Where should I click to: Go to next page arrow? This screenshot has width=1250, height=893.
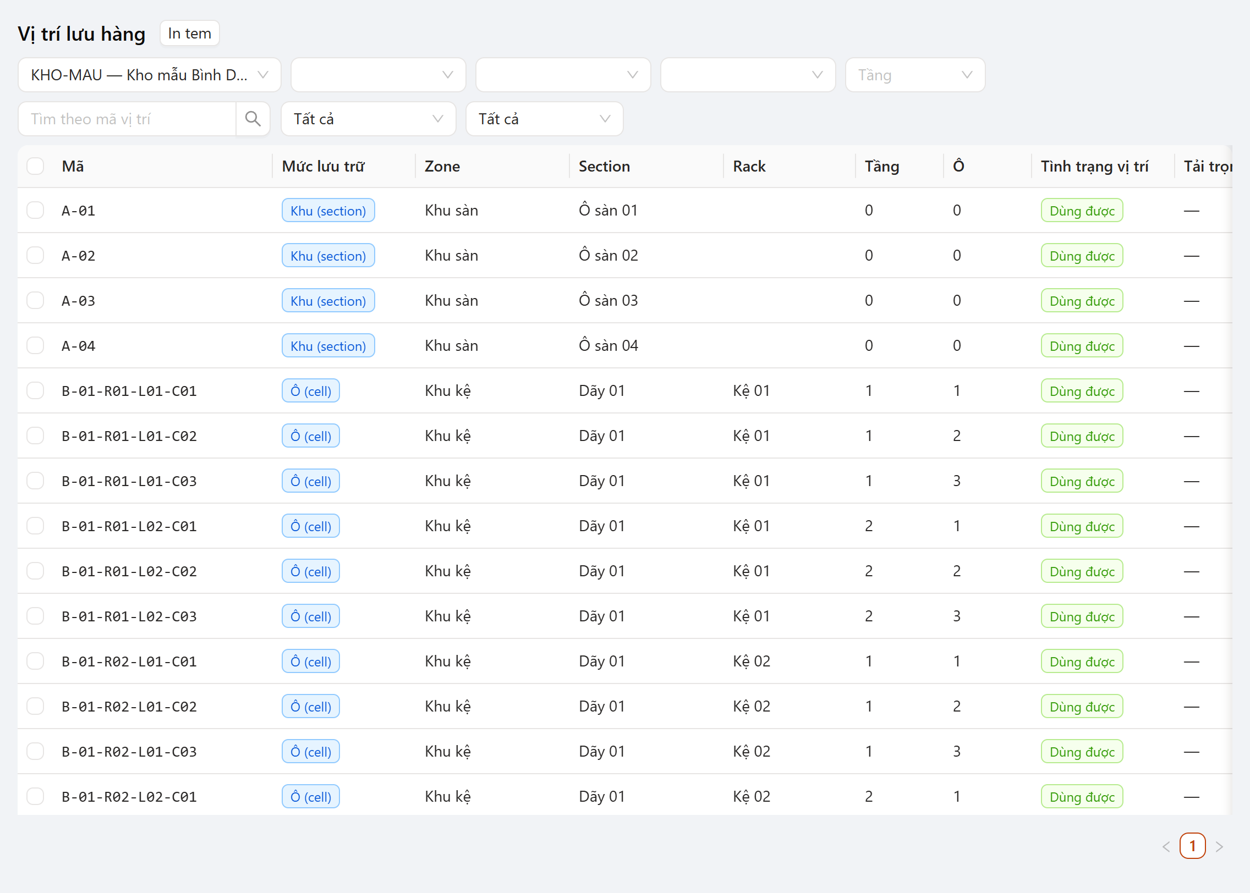pyautogui.click(x=1219, y=846)
